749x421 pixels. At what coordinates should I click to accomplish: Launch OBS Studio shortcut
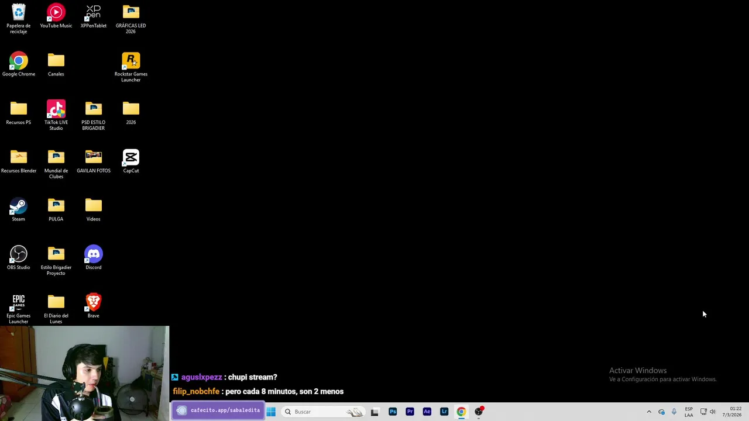18,258
